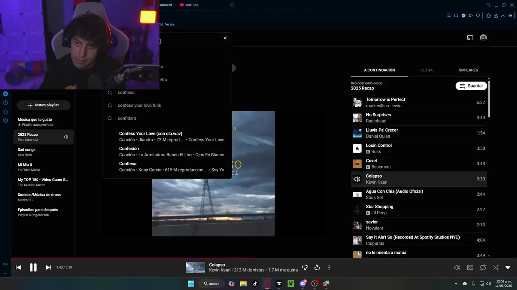Click the browser pinboard pin icon
The width and height of the screenshot is (517, 290).
click(449, 16)
